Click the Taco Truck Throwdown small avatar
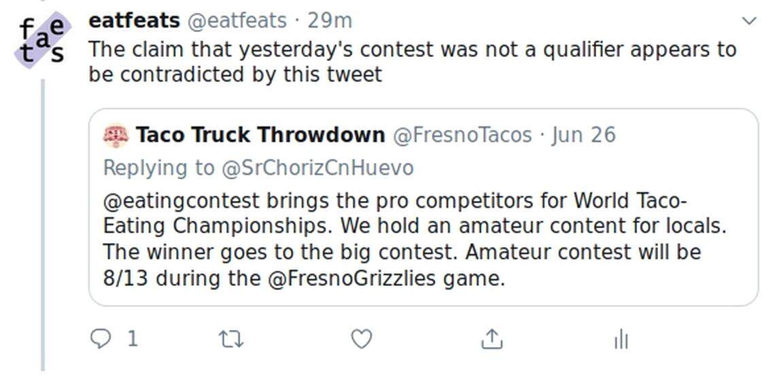 tap(116, 135)
